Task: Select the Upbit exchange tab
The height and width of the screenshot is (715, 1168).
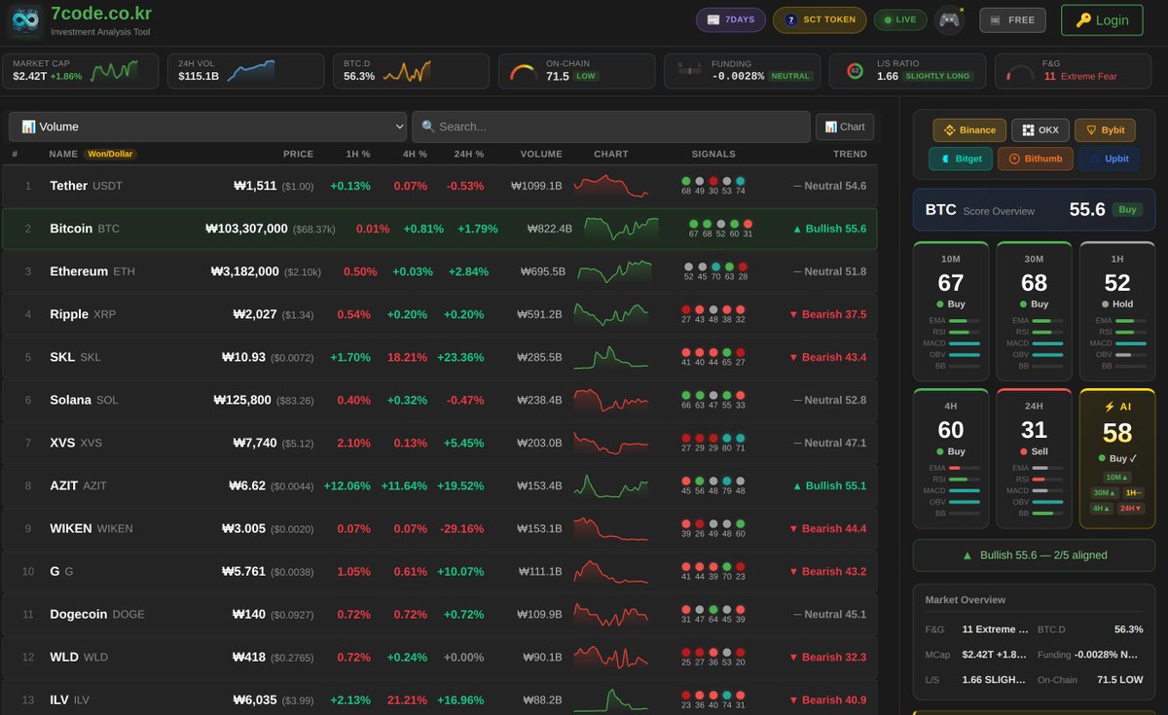Action: pos(1109,159)
